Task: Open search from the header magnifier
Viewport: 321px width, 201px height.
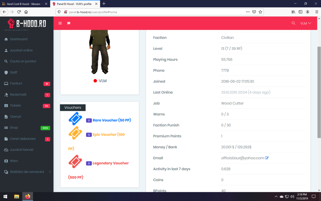Action: 293,23
